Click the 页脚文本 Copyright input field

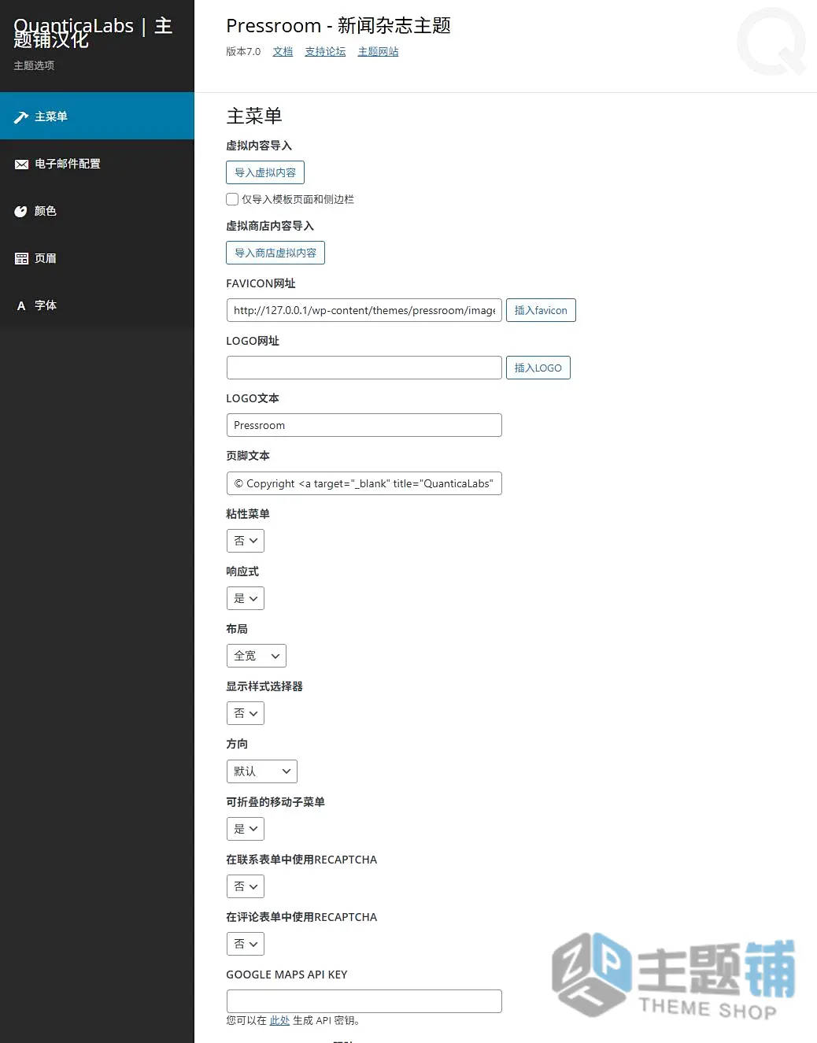coord(364,483)
